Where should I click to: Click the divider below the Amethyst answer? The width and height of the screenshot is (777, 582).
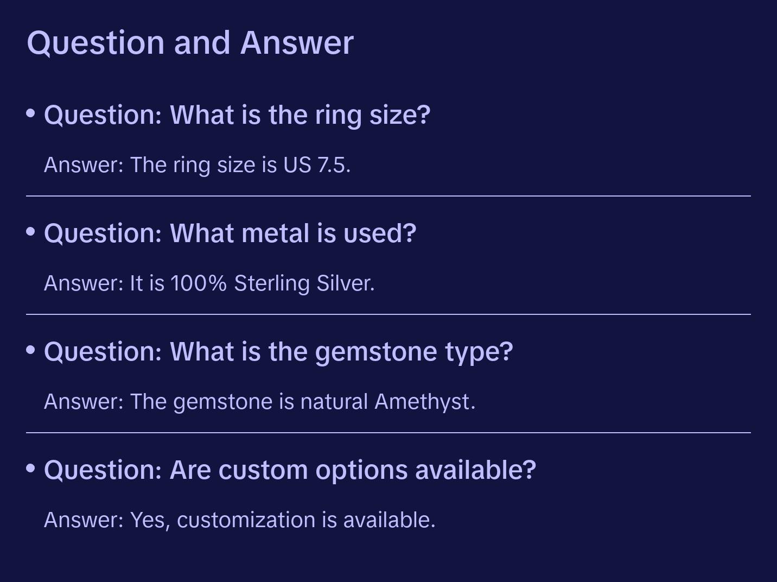[x=388, y=433]
